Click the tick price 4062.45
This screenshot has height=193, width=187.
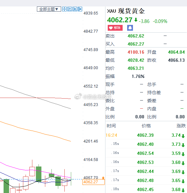click(145, 189)
